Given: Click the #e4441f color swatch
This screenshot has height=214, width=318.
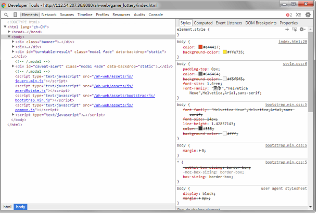Looking at the screenshot, I should (x=200, y=47).
